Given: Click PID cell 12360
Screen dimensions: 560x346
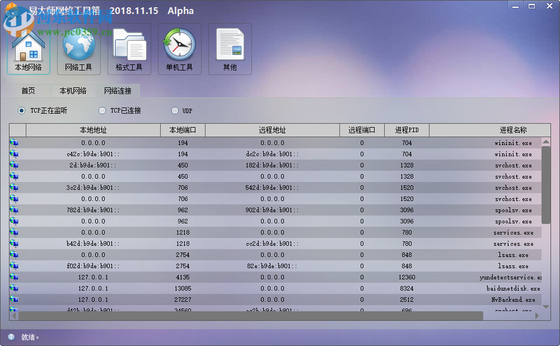Looking at the screenshot, I should pos(407,277).
